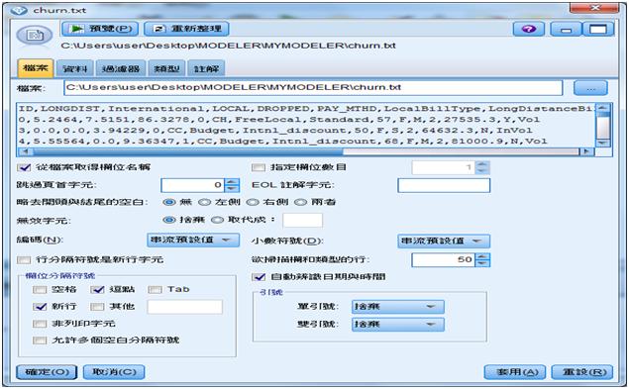Toggle the 指定欄位數目 checkbox
The image size is (629, 389).
tap(259, 167)
